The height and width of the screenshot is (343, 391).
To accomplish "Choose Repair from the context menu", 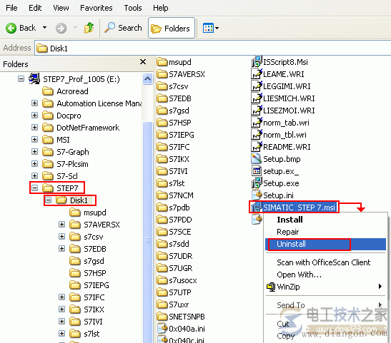I will 325,232.
